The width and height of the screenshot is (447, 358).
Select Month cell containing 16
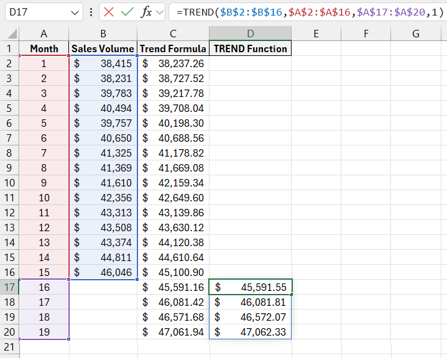(x=44, y=287)
